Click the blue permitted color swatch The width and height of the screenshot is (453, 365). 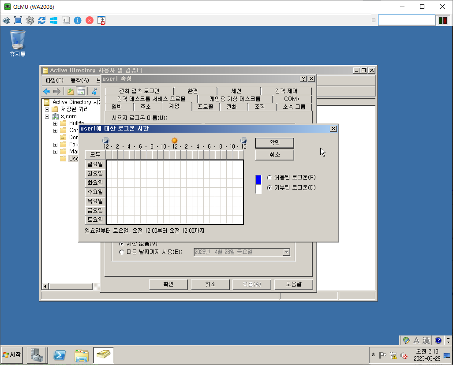[x=258, y=179]
